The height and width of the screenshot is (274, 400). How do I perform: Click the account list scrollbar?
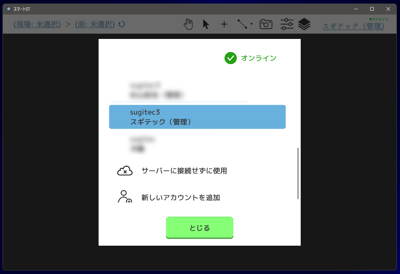(x=298, y=173)
